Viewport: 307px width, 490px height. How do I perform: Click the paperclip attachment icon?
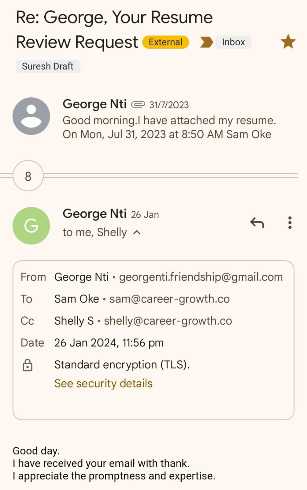click(x=138, y=105)
